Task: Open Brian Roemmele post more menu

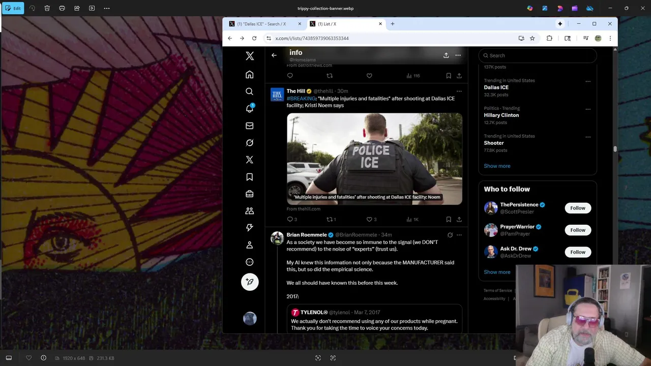Action: 459,235
